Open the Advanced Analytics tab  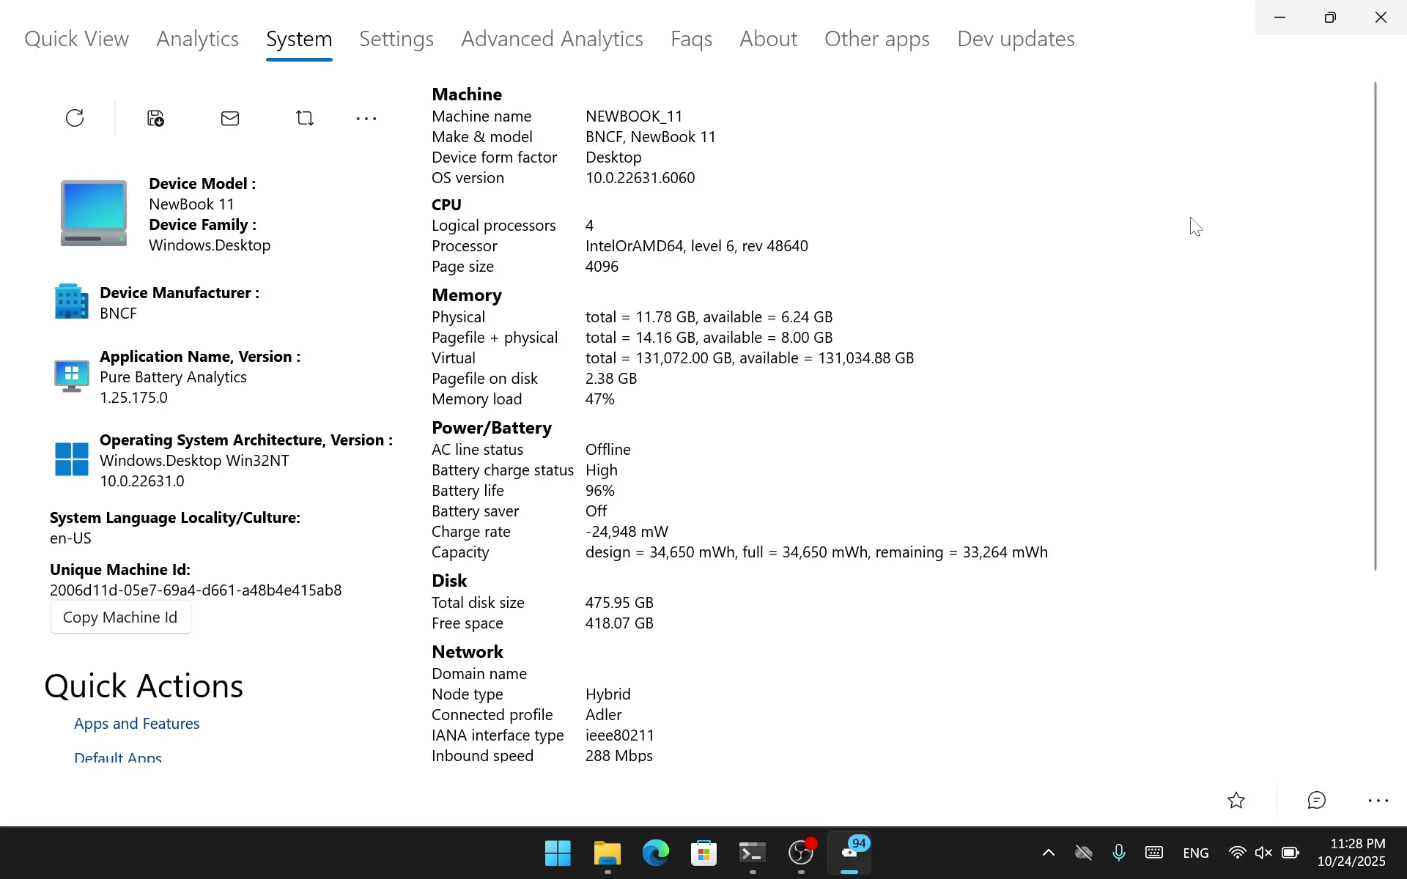coord(552,39)
